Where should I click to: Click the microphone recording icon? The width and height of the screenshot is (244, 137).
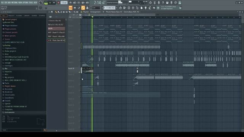(x=159, y=3)
